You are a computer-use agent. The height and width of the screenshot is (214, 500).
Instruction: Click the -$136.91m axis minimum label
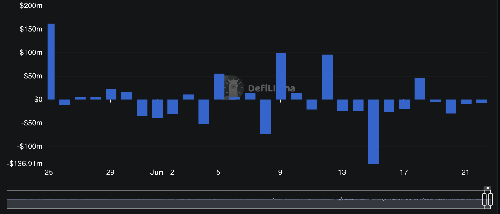25,164
